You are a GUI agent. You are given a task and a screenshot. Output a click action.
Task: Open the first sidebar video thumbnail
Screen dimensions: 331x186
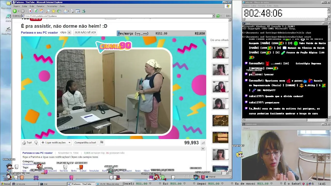[220, 53]
